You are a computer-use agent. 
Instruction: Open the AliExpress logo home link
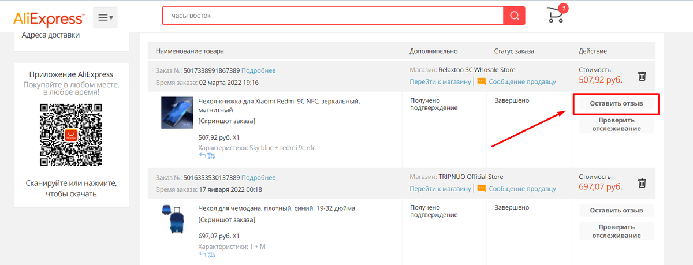pyautogui.click(x=49, y=18)
